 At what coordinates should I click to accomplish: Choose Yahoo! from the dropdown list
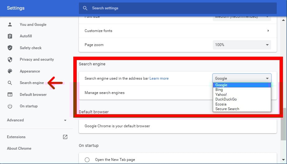click(x=242, y=95)
